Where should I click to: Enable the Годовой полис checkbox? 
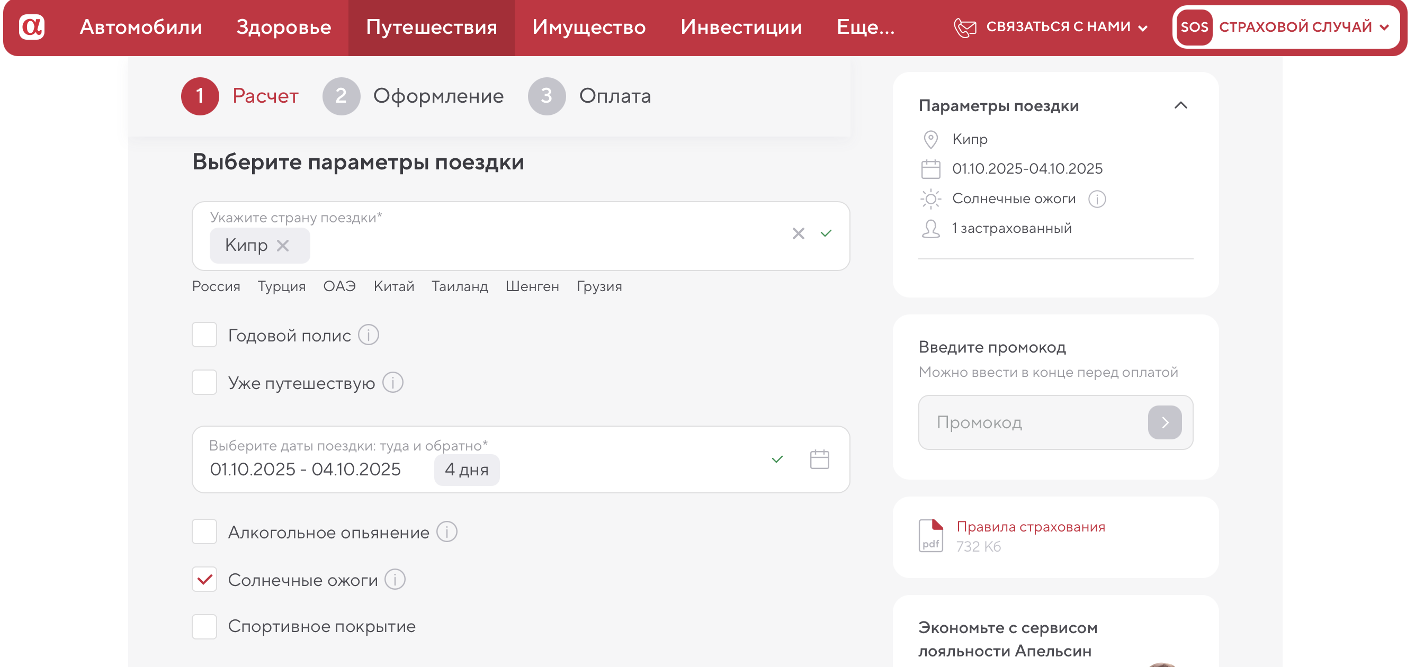click(x=204, y=335)
